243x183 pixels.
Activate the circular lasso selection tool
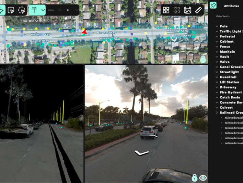click(22, 10)
